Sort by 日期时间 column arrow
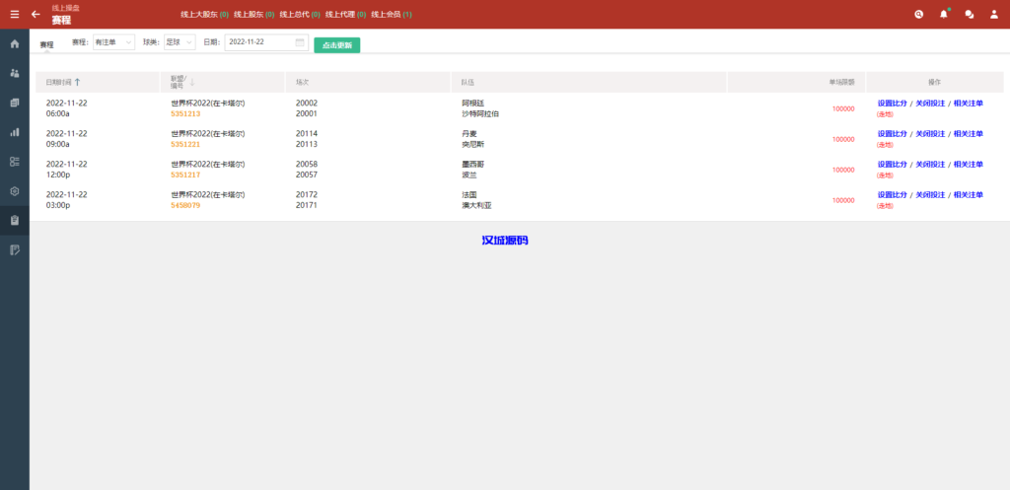 78,82
